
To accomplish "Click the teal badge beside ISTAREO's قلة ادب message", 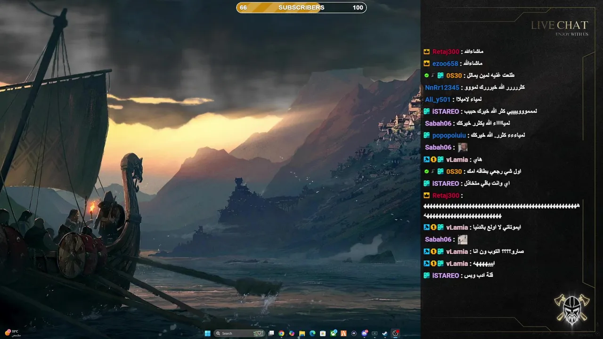I will click(426, 275).
